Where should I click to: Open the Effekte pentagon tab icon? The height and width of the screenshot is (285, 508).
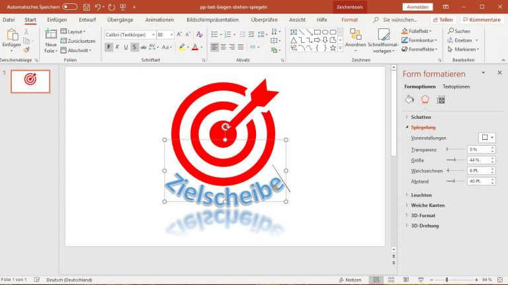pyautogui.click(x=425, y=100)
